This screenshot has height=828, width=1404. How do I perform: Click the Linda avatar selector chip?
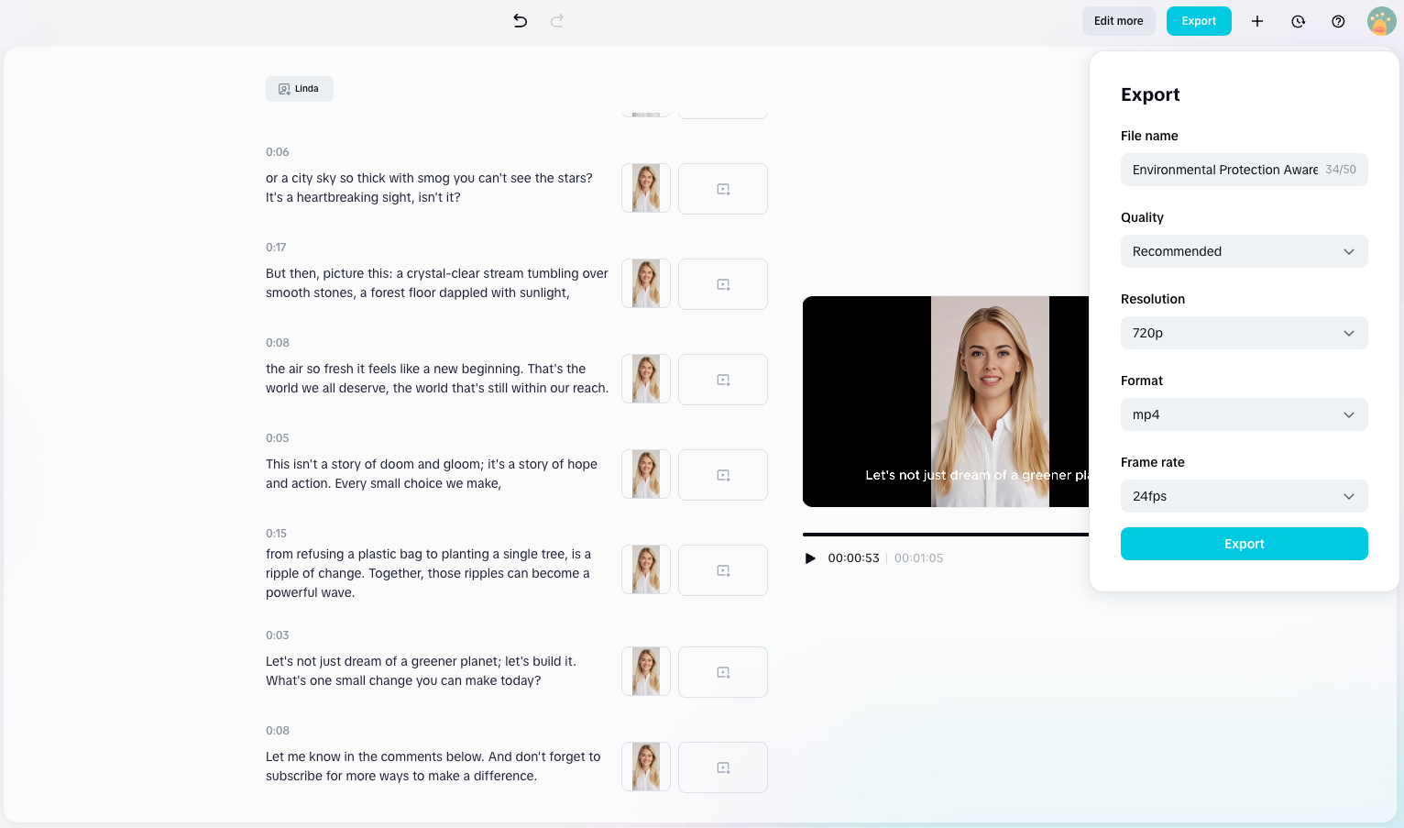coord(299,89)
